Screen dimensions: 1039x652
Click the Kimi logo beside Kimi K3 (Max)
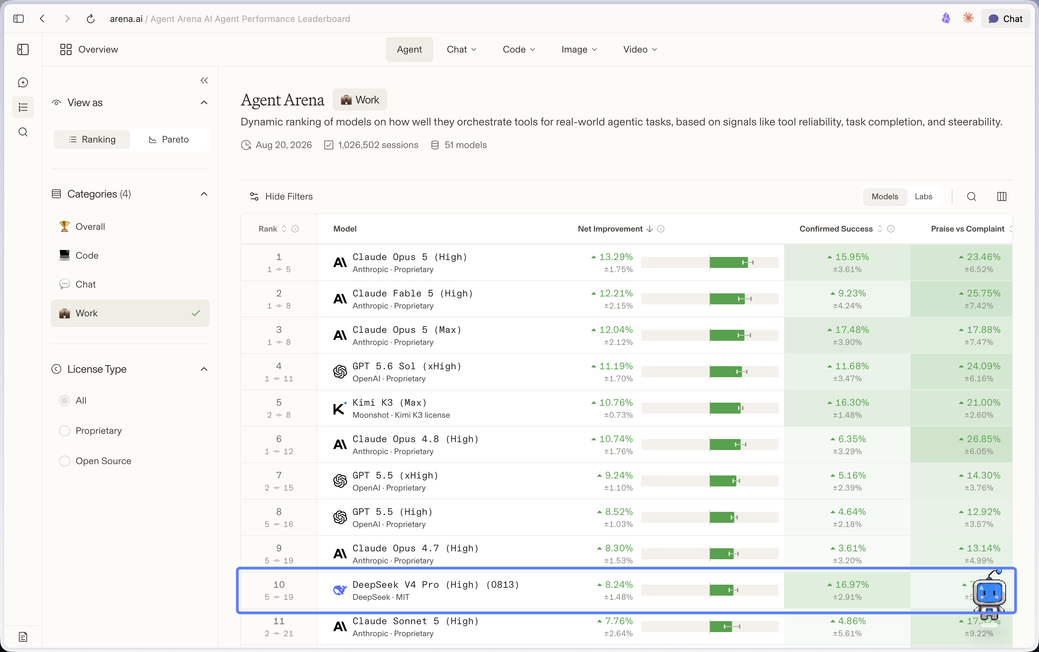coord(340,408)
